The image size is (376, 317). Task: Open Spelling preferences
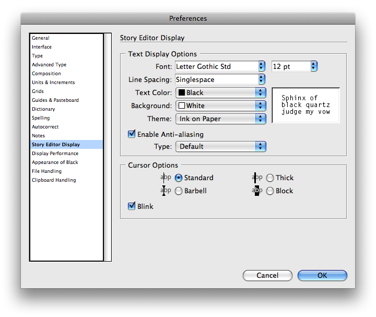66,118
